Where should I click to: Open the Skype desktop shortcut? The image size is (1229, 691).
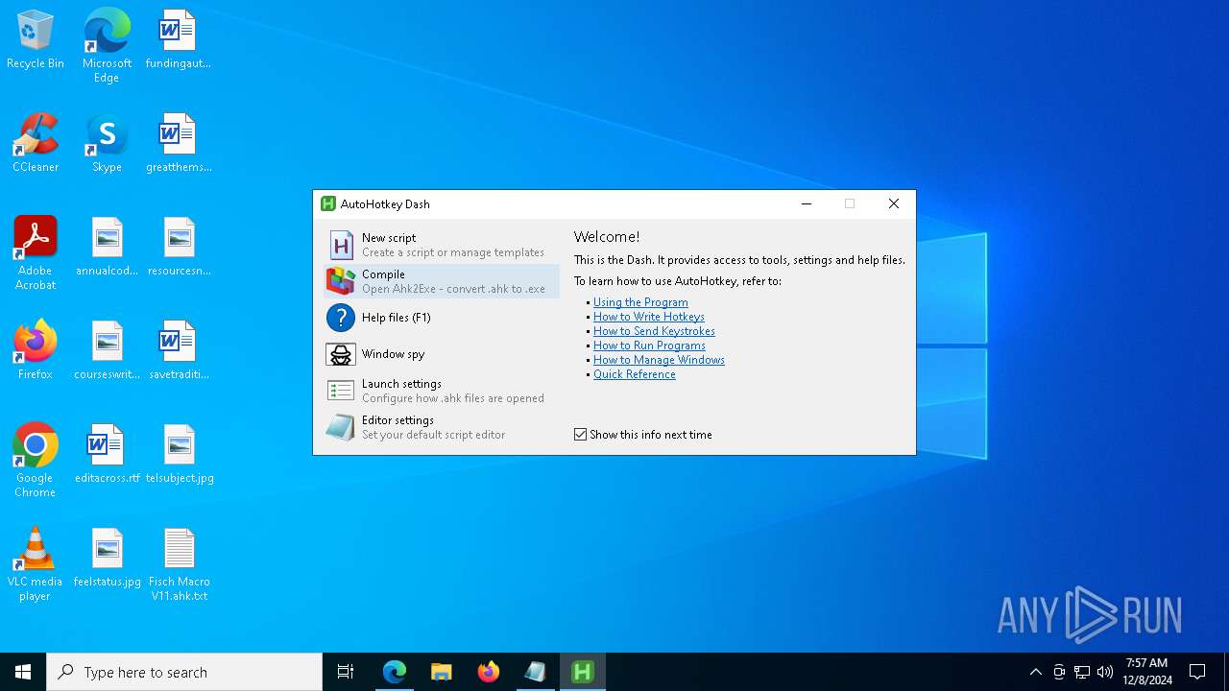click(x=107, y=134)
